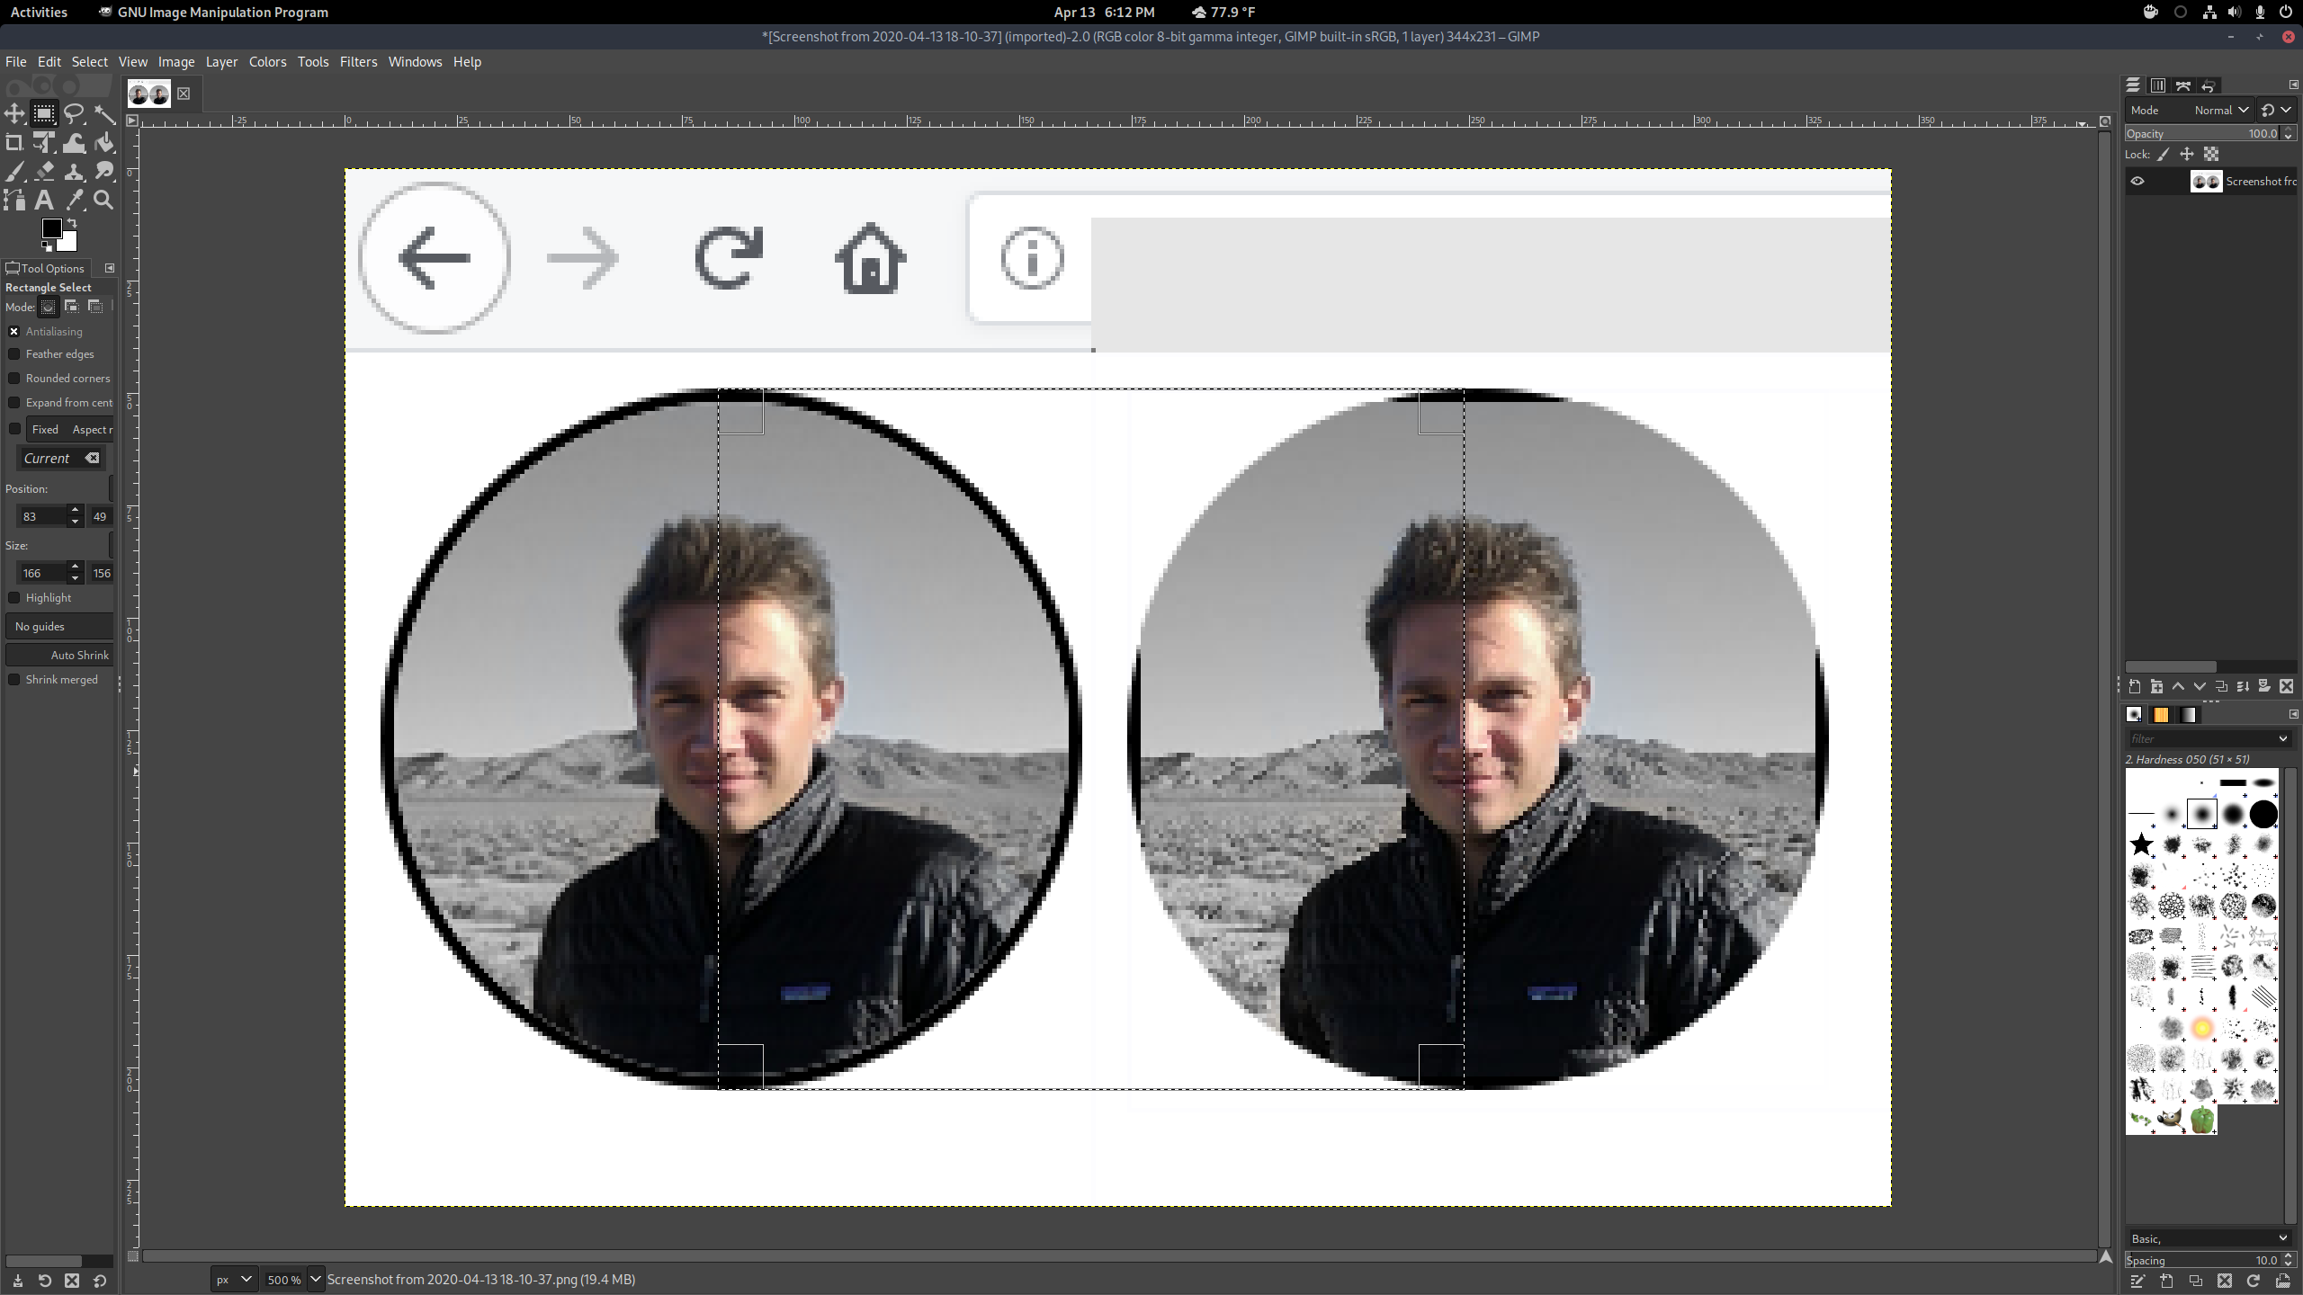Select the Eraser tool
The height and width of the screenshot is (1295, 2303).
(x=44, y=172)
